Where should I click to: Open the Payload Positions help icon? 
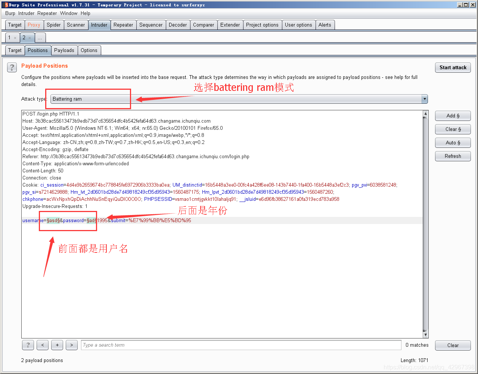pos(12,67)
